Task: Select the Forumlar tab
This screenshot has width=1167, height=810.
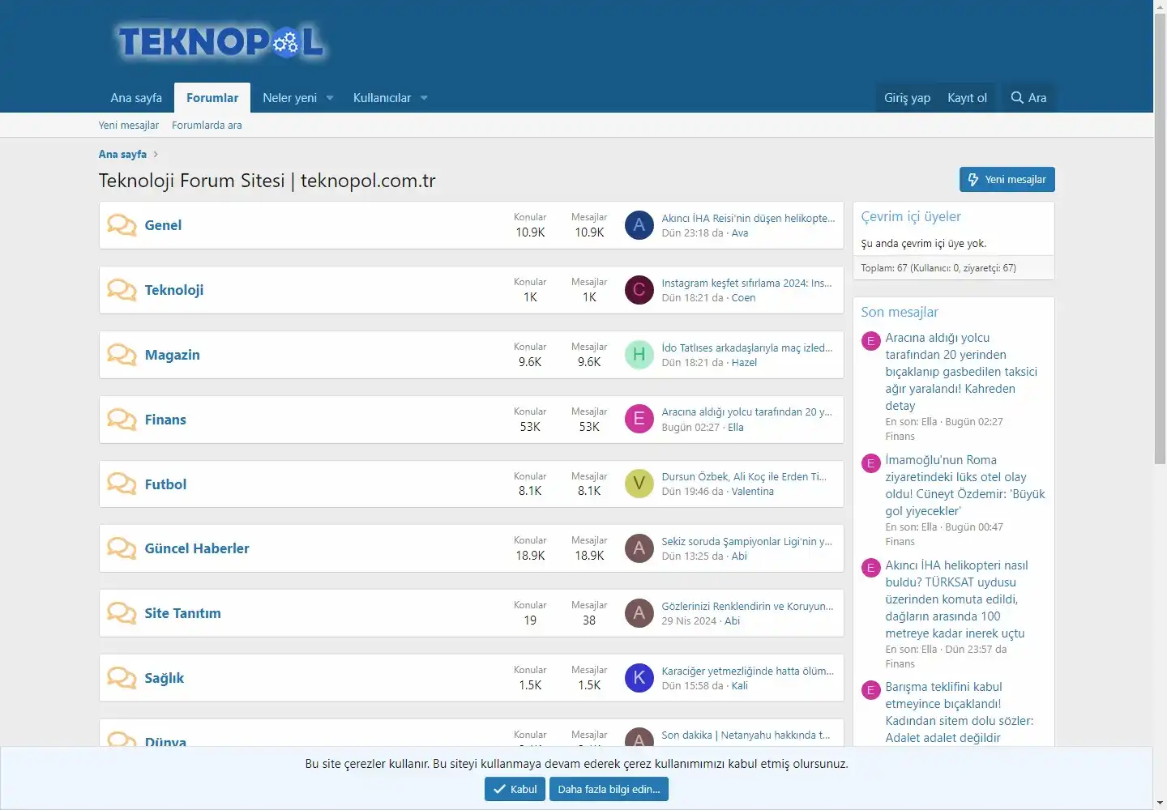Action: coord(212,98)
